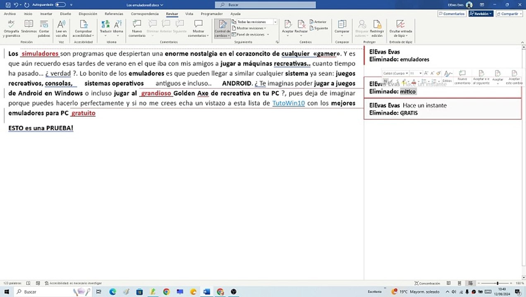The width and height of the screenshot is (526, 297).
Task: Click the Buscar search field in title bar
Action: coord(265,5)
